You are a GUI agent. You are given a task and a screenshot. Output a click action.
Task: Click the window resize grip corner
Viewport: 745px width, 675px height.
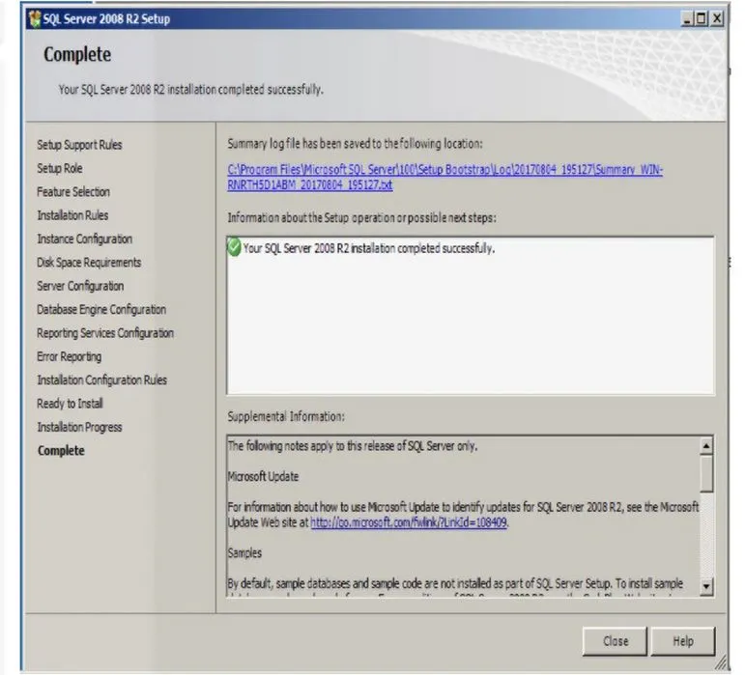[721, 661]
